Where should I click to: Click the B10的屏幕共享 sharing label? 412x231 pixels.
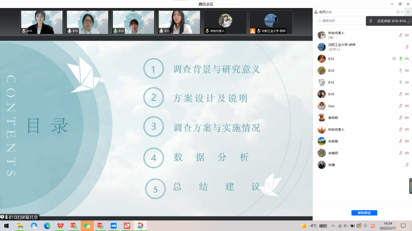click(x=20, y=217)
